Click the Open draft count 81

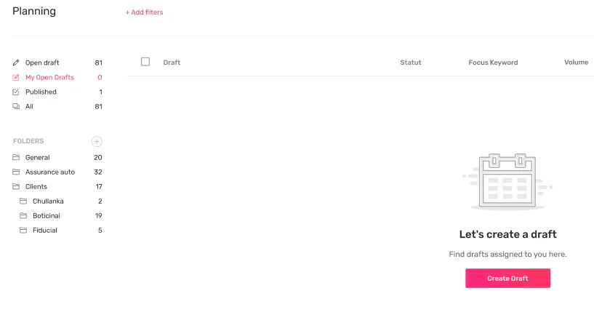tap(98, 63)
